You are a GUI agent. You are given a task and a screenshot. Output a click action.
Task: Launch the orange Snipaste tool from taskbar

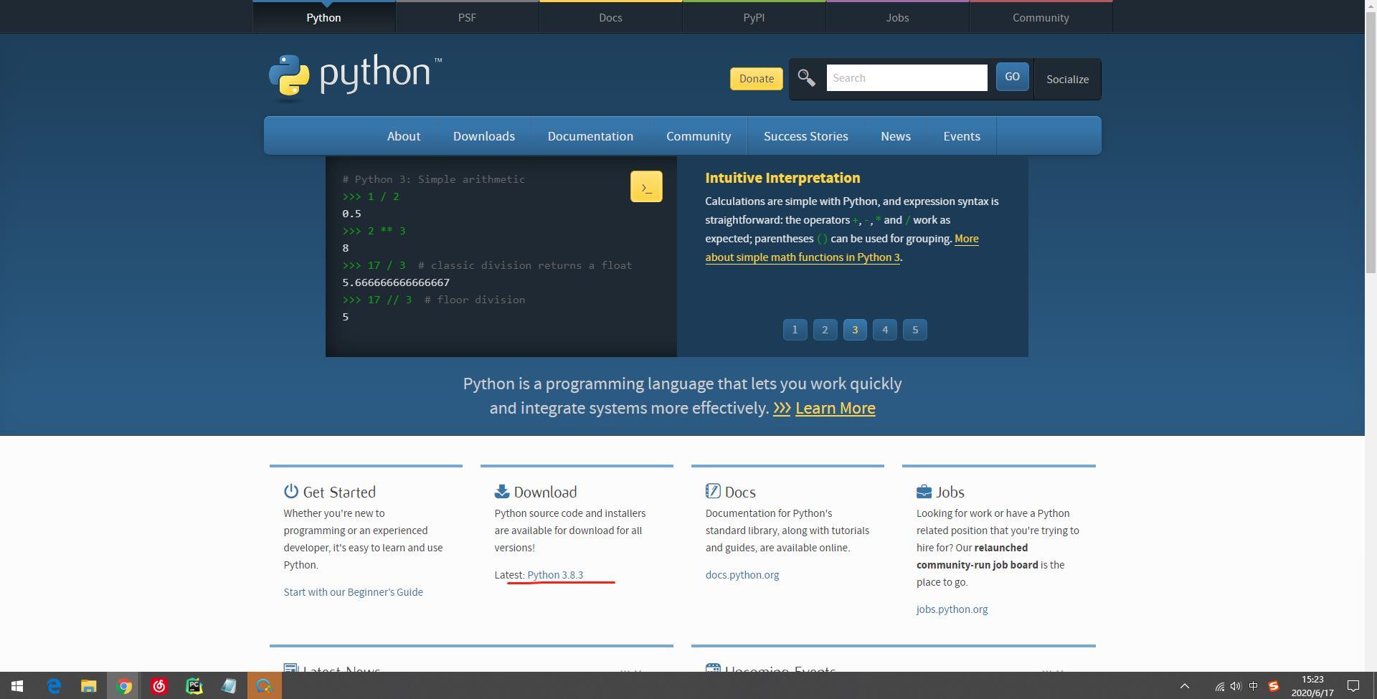click(x=264, y=685)
